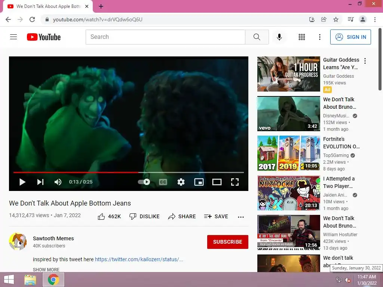Click 'Fortnite's EVOLUTION O...' title text
This screenshot has height=287, width=383.
pyautogui.click(x=341, y=143)
